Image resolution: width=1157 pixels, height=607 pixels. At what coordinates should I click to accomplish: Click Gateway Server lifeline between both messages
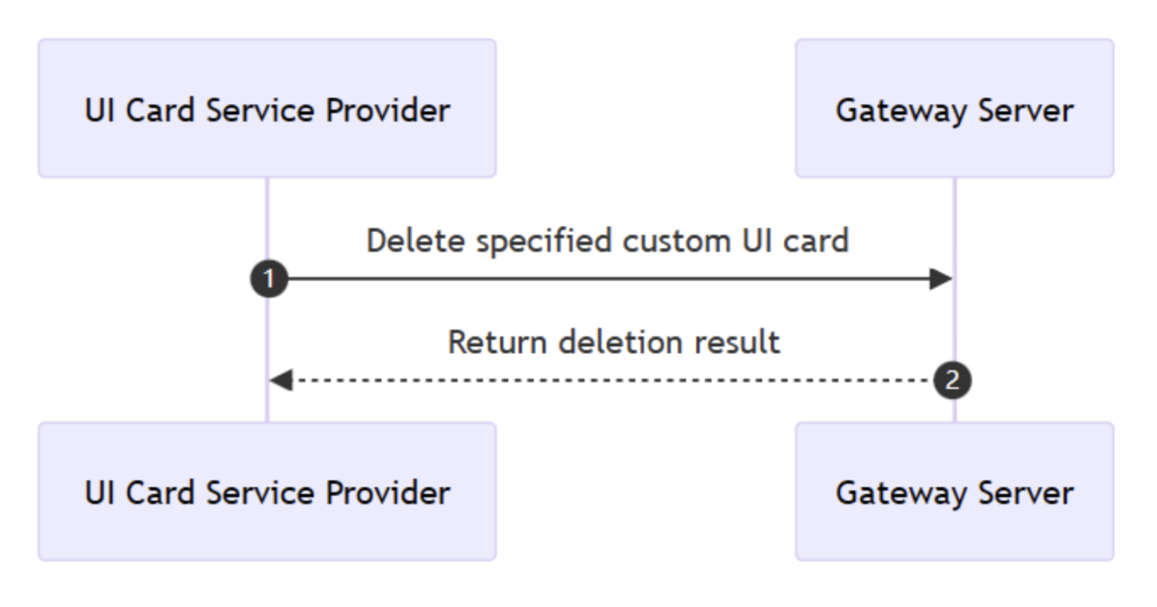pyautogui.click(x=955, y=330)
